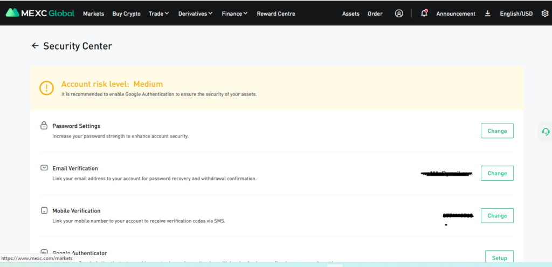Click the Email Verification envelope icon
Viewport: 552px width, 267px height.
click(44, 168)
